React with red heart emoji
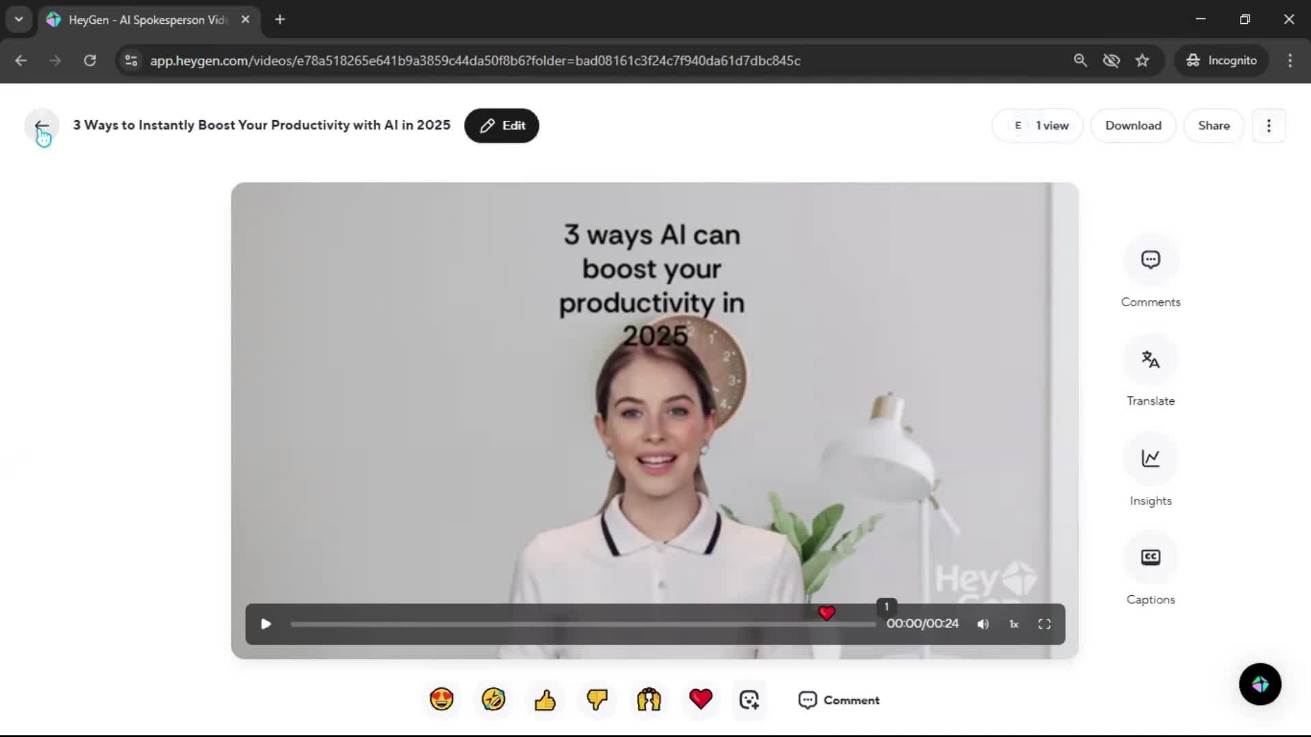The width and height of the screenshot is (1311, 737). [701, 699]
